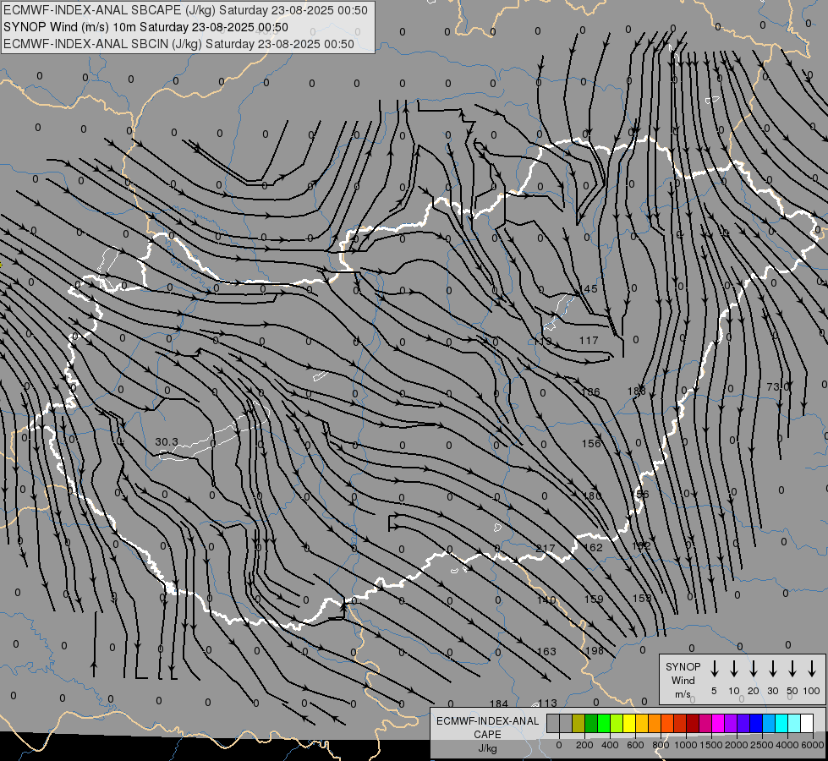Click the 145 CAPE value on map

coord(589,289)
